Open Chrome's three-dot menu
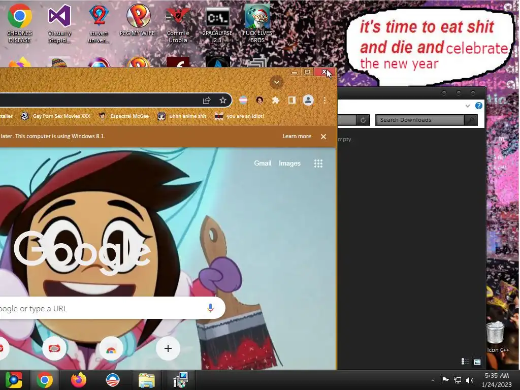520x390 pixels. click(324, 100)
